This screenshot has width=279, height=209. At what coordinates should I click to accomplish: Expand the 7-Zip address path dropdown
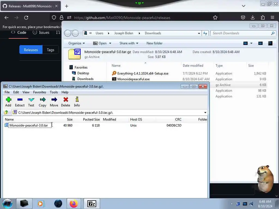pos(205,112)
